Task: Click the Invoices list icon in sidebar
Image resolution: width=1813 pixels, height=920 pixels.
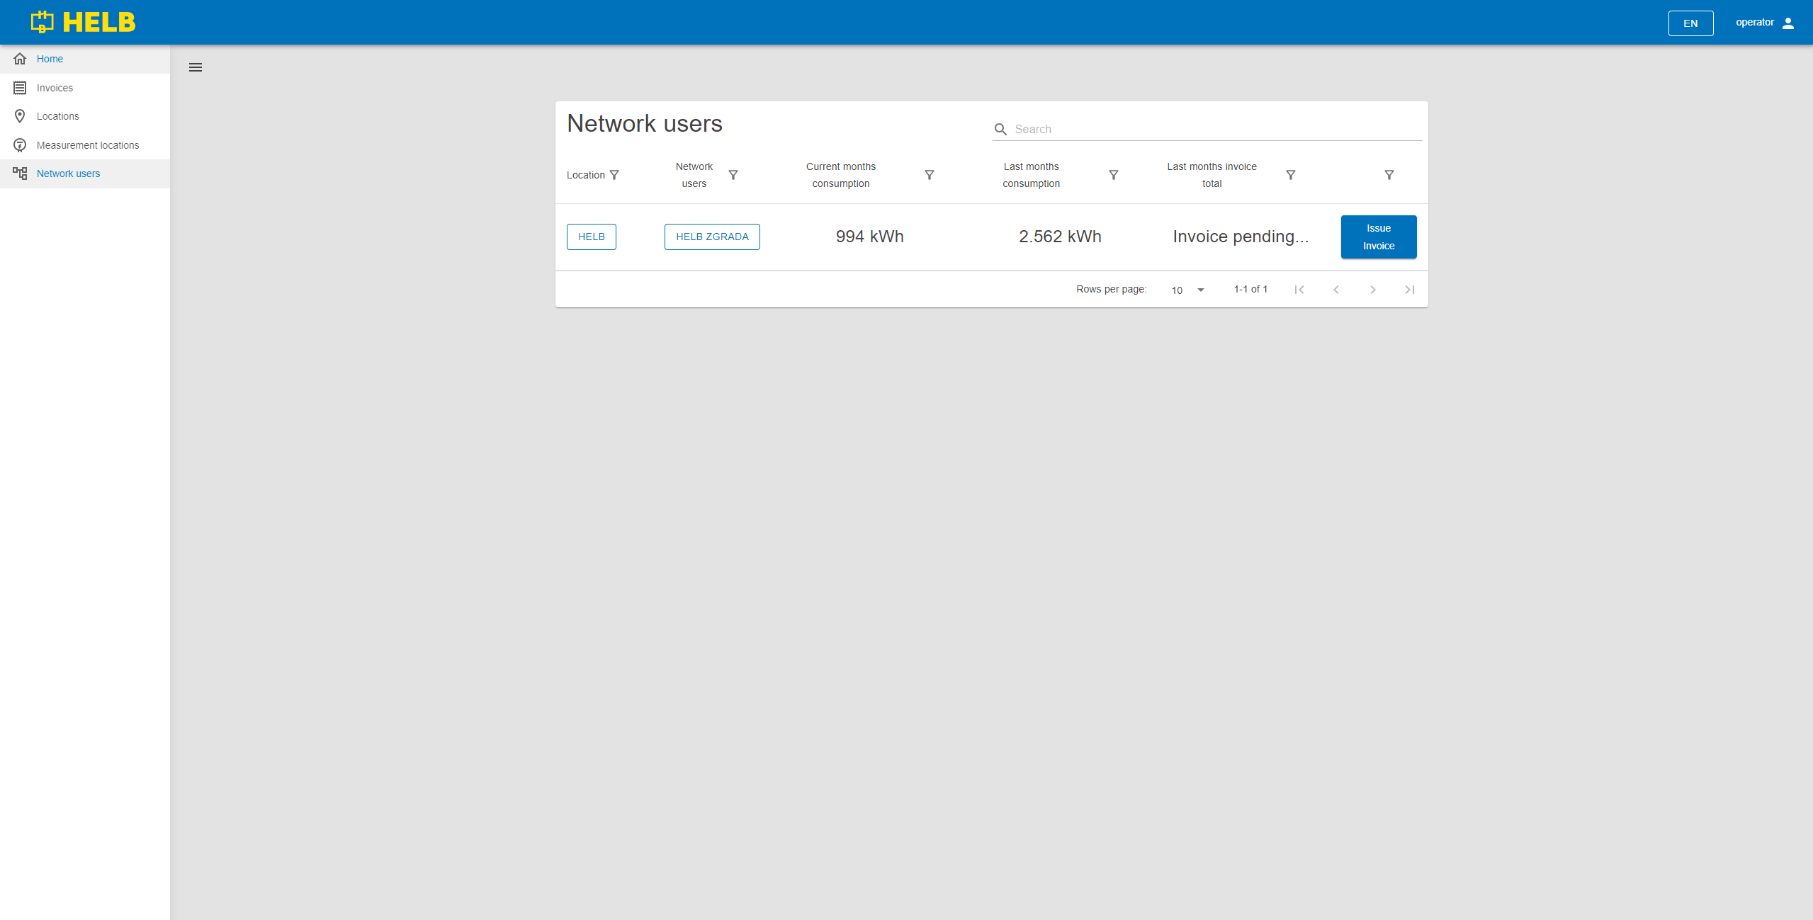Action: 20,88
